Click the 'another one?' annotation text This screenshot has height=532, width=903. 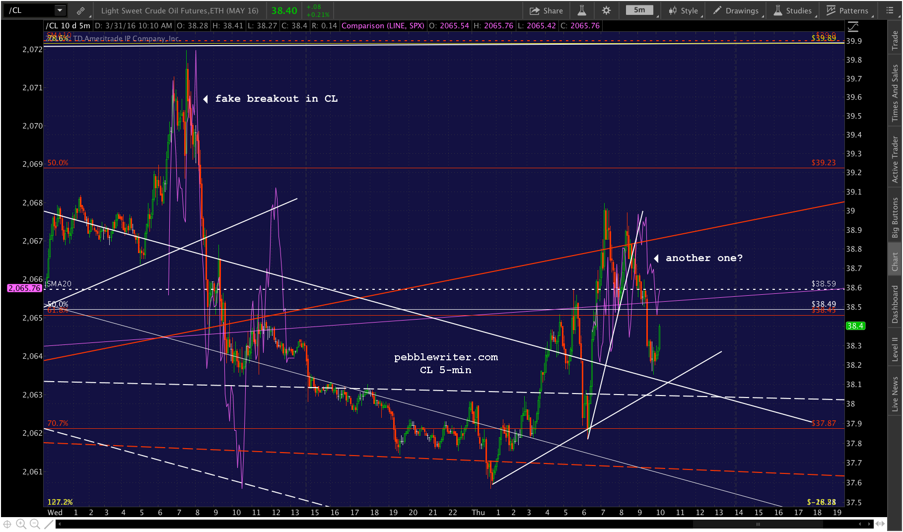coord(704,258)
